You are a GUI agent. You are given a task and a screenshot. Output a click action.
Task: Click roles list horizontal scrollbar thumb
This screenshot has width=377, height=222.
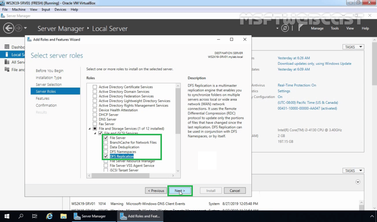pos(120,176)
